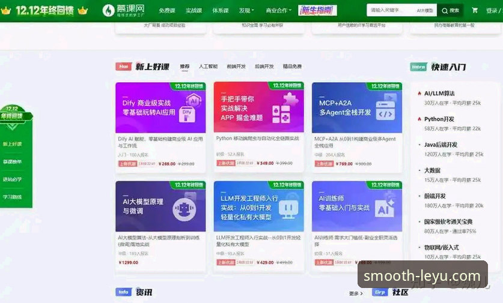
Task: Click the Info badge beside 资讯
Action: coord(124,292)
